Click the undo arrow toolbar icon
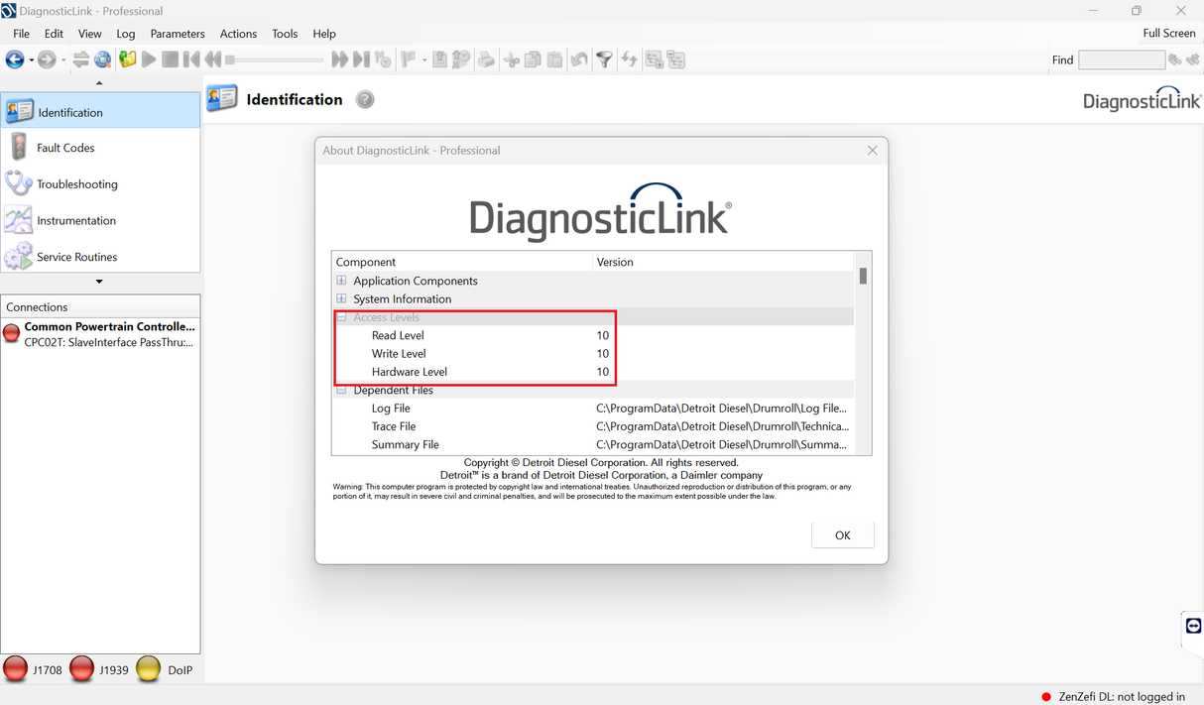 click(580, 59)
